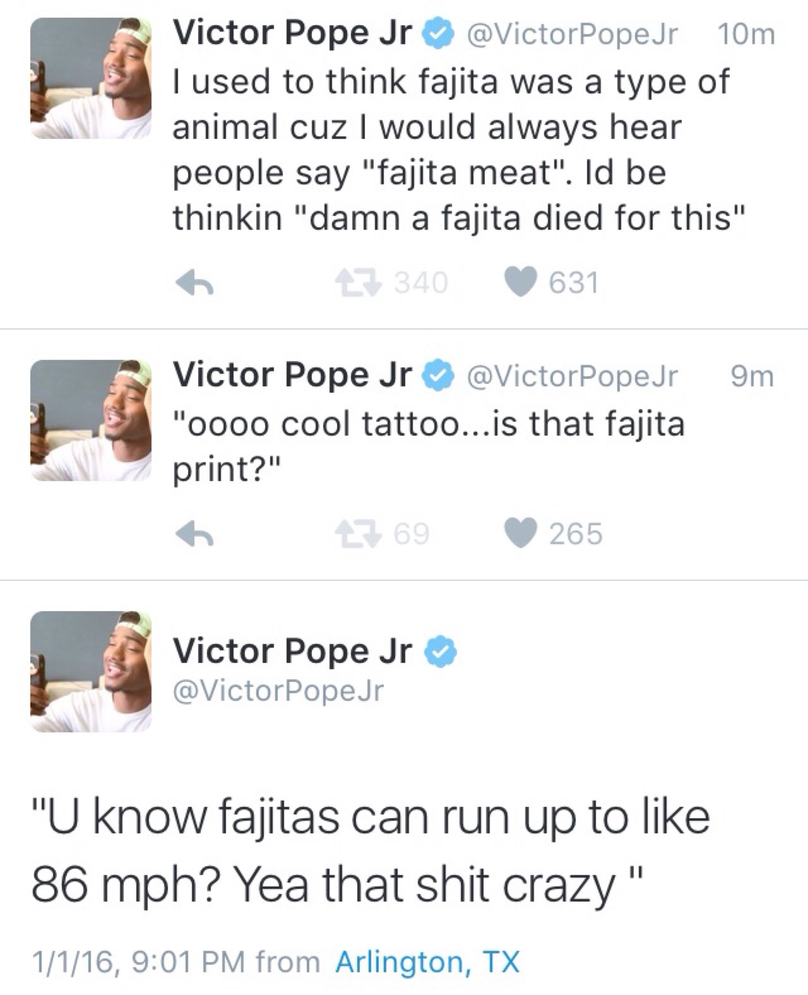
Task: Click the 10m timestamp
Action: click(x=746, y=35)
